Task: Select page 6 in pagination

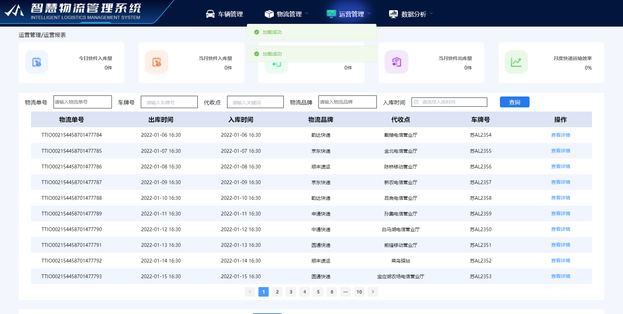Action: 332,292
